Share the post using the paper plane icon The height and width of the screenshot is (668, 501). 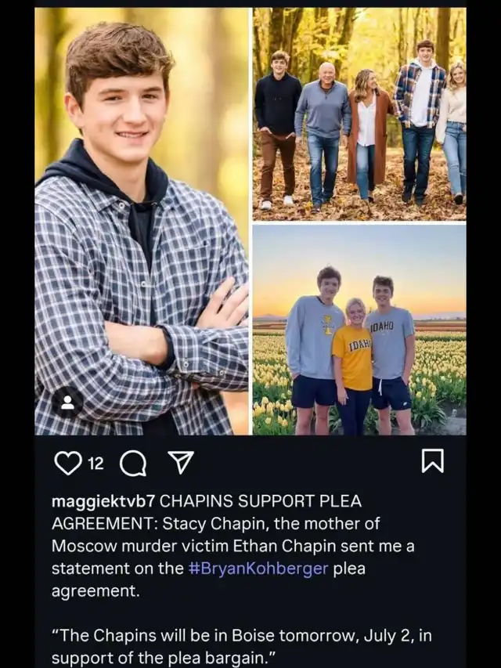point(181,462)
